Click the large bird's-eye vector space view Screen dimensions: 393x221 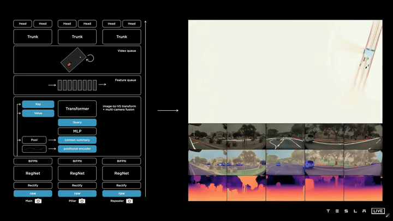(285, 71)
